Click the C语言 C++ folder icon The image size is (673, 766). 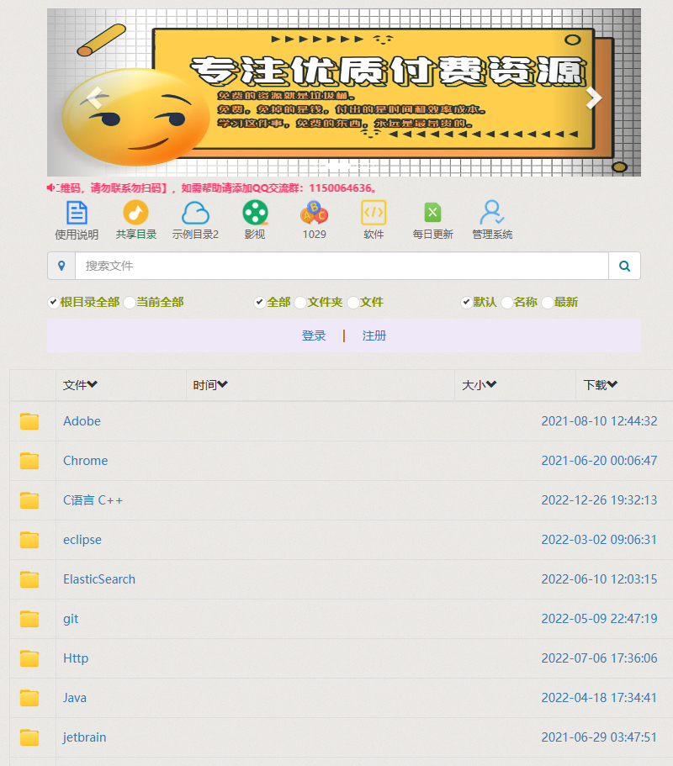tap(29, 500)
